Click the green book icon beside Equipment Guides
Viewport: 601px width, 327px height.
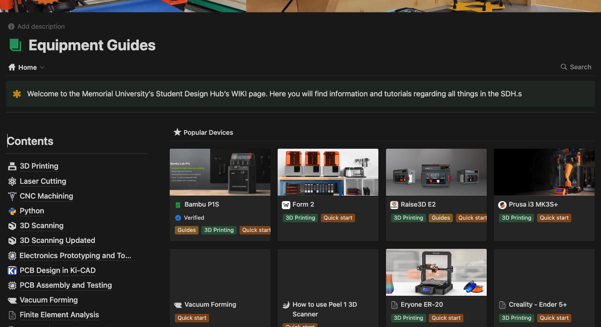coord(16,45)
